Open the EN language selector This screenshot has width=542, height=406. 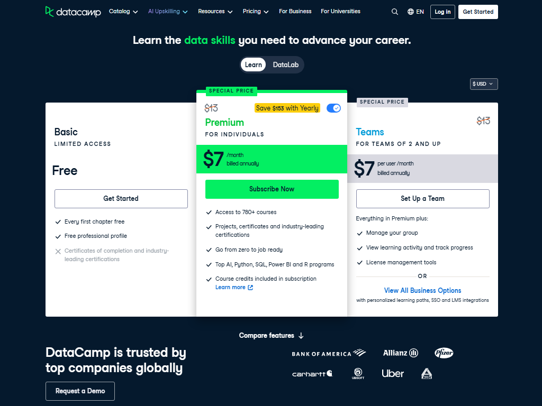tap(415, 12)
